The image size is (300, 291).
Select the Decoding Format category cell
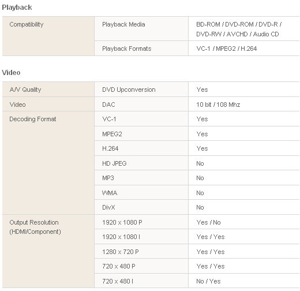(x=48, y=163)
